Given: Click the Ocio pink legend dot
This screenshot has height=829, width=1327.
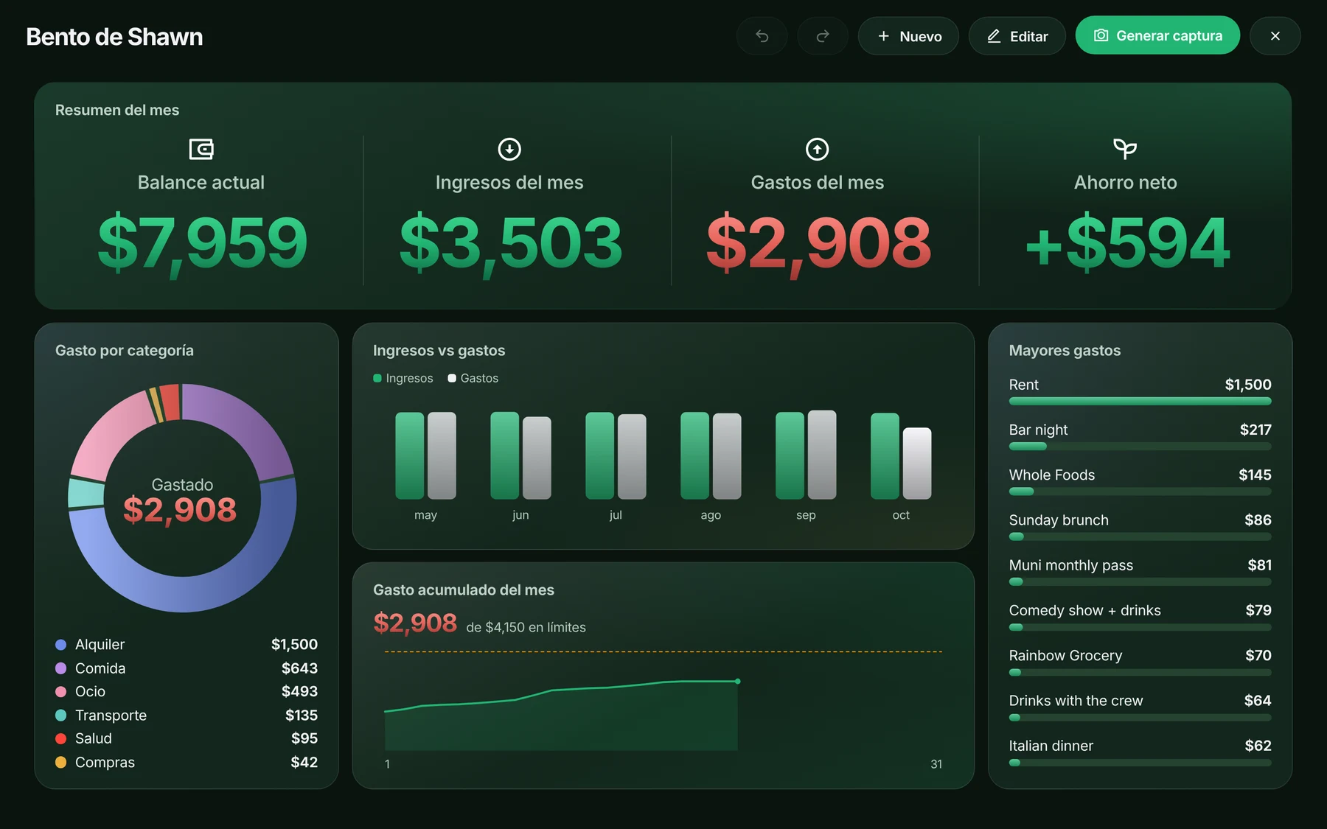Looking at the screenshot, I should coord(61,692).
